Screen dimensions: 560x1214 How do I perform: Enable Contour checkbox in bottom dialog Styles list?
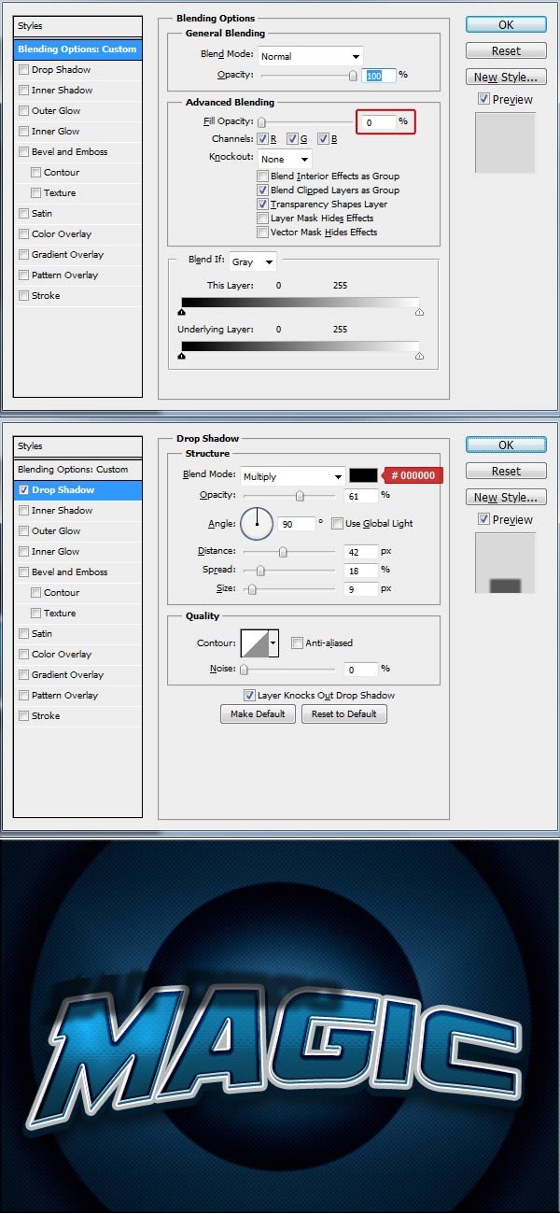35,593
